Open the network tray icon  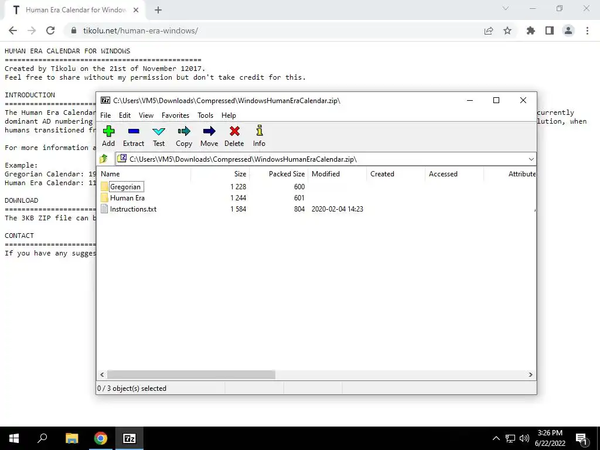(x=510, y=438)
